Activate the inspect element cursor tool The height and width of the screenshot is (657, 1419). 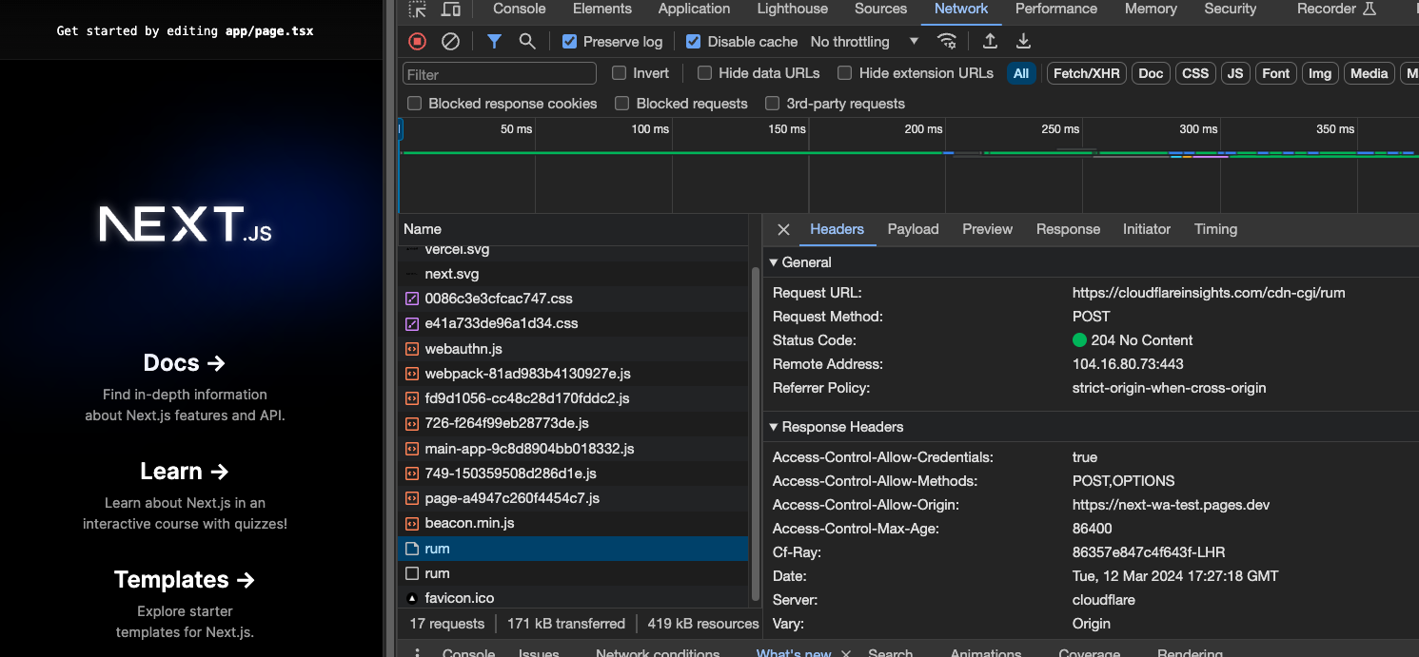click(x=417, y=9)
